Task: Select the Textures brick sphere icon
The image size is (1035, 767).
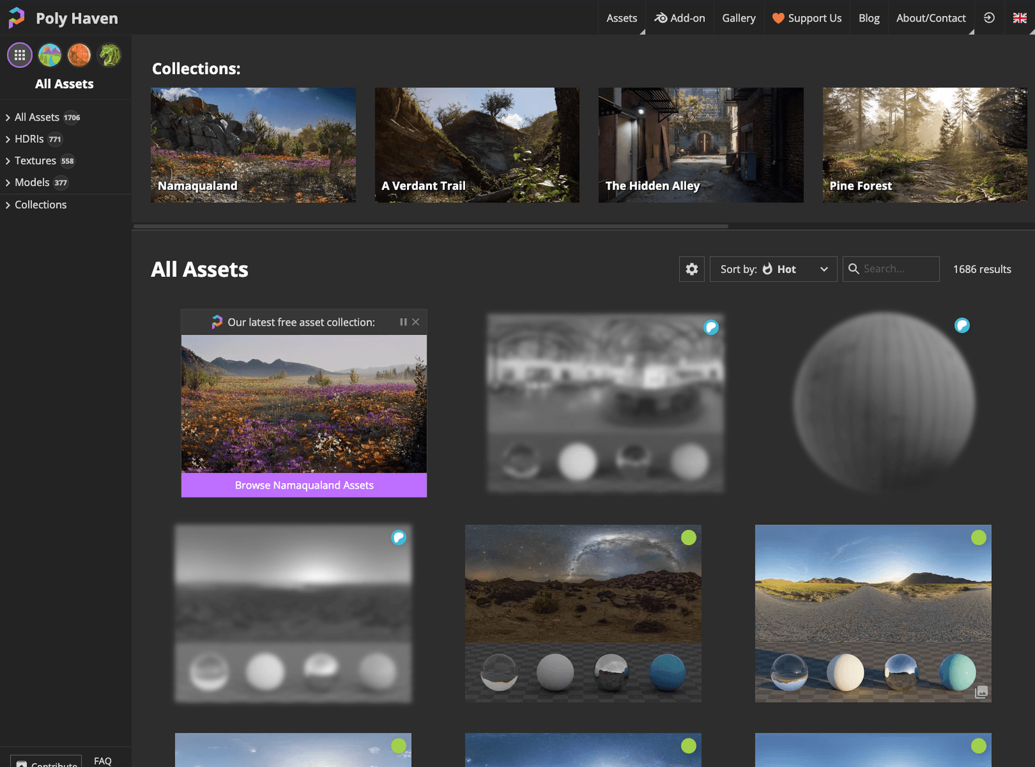Action: [80, 55]
